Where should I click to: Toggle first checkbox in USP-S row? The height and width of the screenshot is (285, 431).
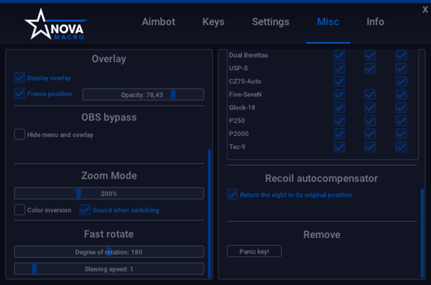pyautogui.click(x=339, y=68)
